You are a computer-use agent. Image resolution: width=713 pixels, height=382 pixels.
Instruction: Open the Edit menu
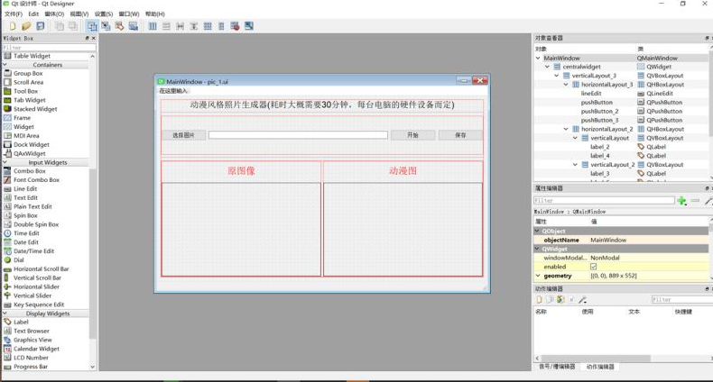(x=33, y=14)
